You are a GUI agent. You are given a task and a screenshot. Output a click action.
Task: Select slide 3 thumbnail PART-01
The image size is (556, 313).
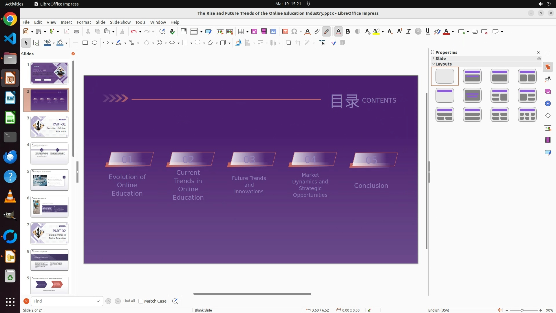49,127
